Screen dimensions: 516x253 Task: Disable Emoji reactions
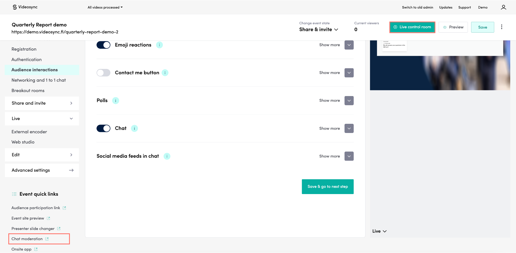(103, 45)
